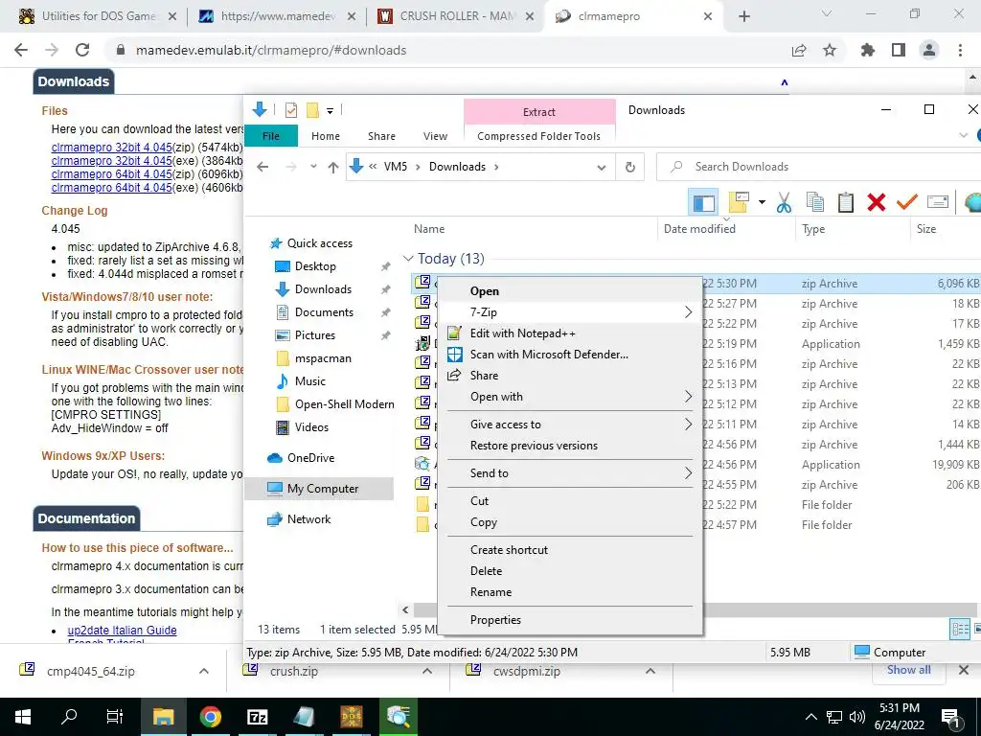Select Rename in the context menu
The width and height of the screenshot is (981, 736).
click(x=570, y=592)
